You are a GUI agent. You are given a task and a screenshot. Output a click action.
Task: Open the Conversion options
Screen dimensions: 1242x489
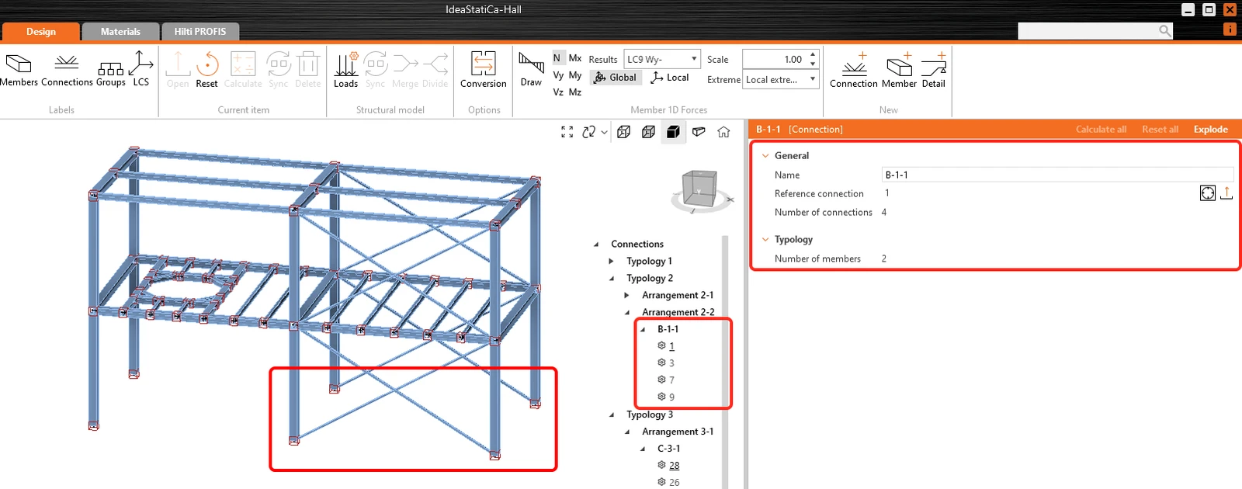483,70
